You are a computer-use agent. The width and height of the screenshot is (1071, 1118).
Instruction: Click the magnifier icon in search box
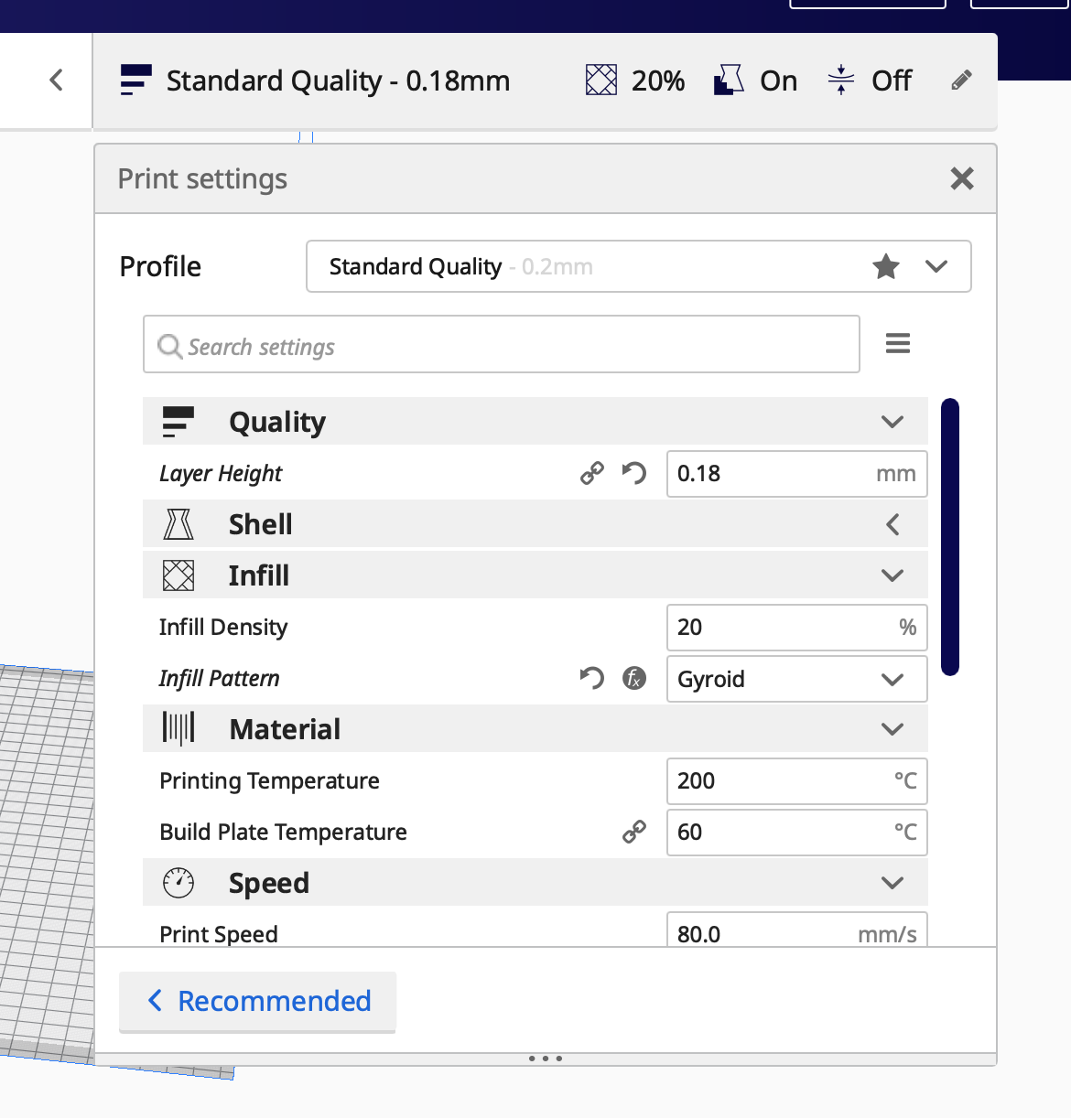tap(169, 347)
